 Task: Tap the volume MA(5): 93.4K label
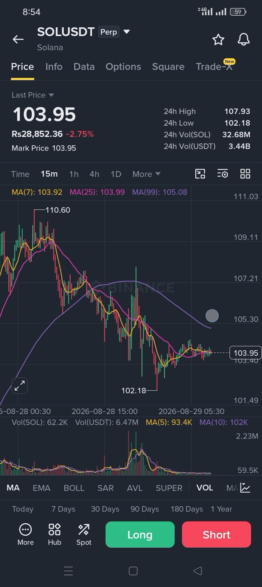(x=169, y=422)
